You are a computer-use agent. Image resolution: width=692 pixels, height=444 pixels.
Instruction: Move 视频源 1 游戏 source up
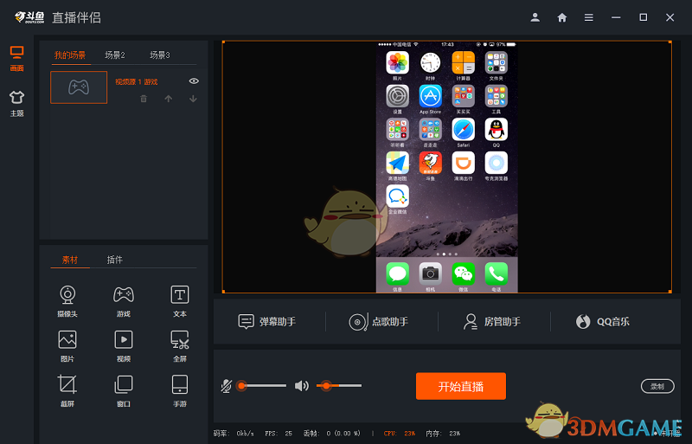pos(168,99)
